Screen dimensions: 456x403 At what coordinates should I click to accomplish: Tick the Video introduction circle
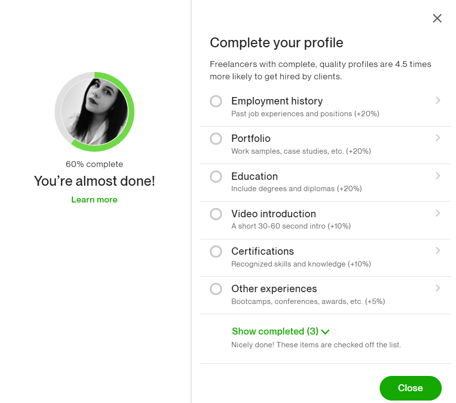216,214
